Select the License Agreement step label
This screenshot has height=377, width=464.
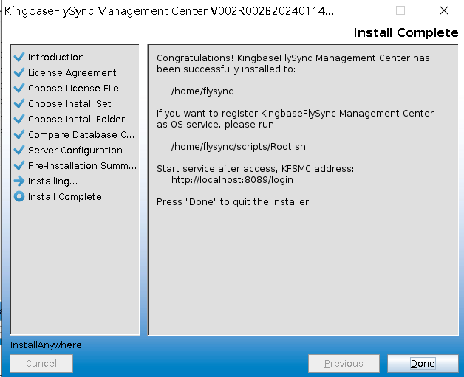point(72,73)
